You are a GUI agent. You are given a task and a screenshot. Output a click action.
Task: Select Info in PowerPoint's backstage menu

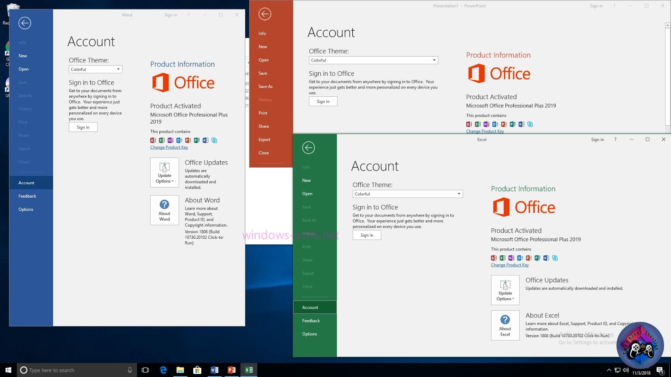[262, 34]
